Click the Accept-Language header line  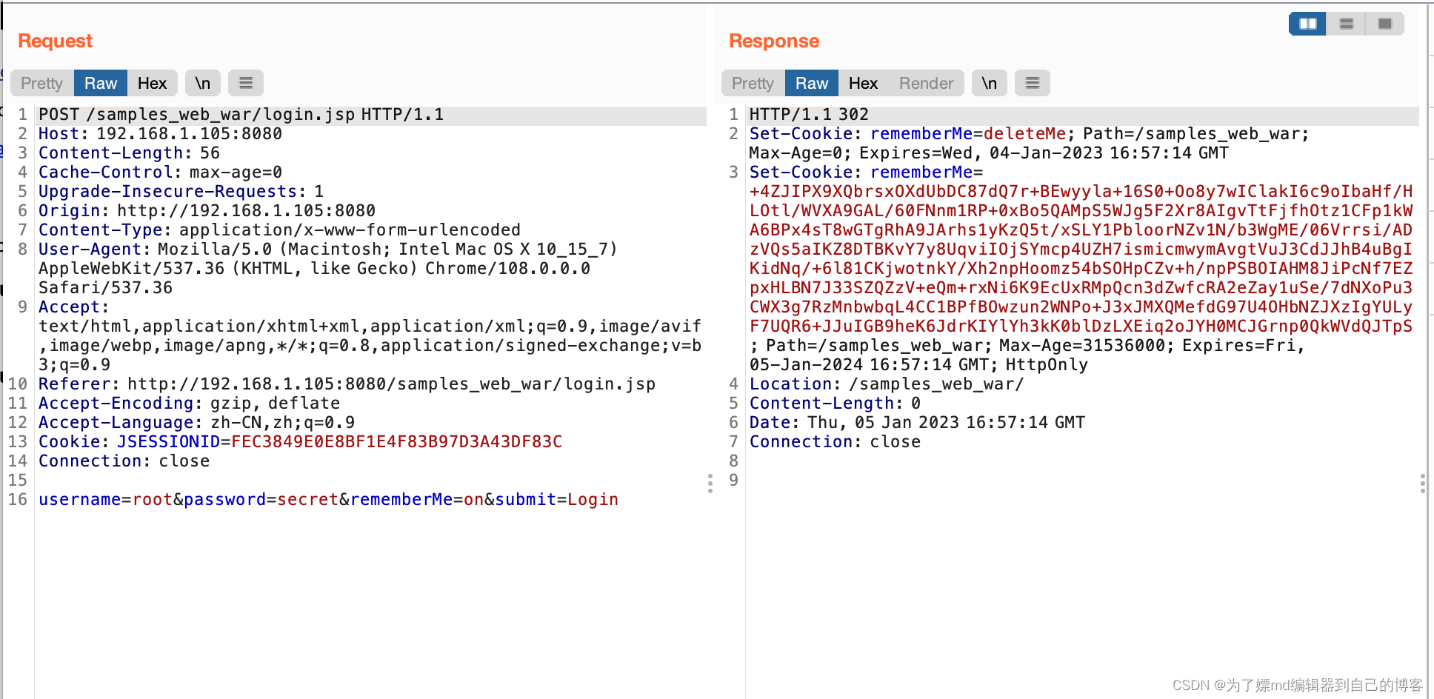pos(196,423)
